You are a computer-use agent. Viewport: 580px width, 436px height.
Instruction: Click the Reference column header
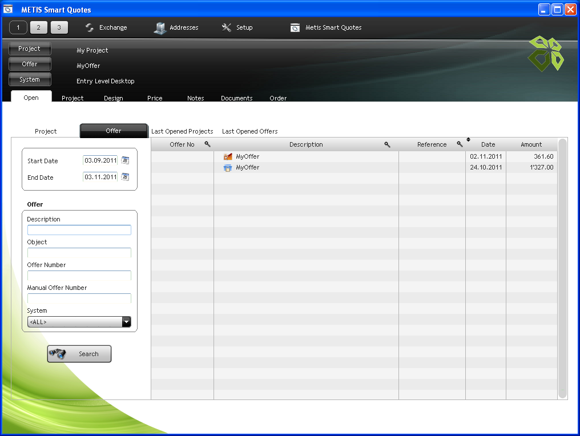432,144
